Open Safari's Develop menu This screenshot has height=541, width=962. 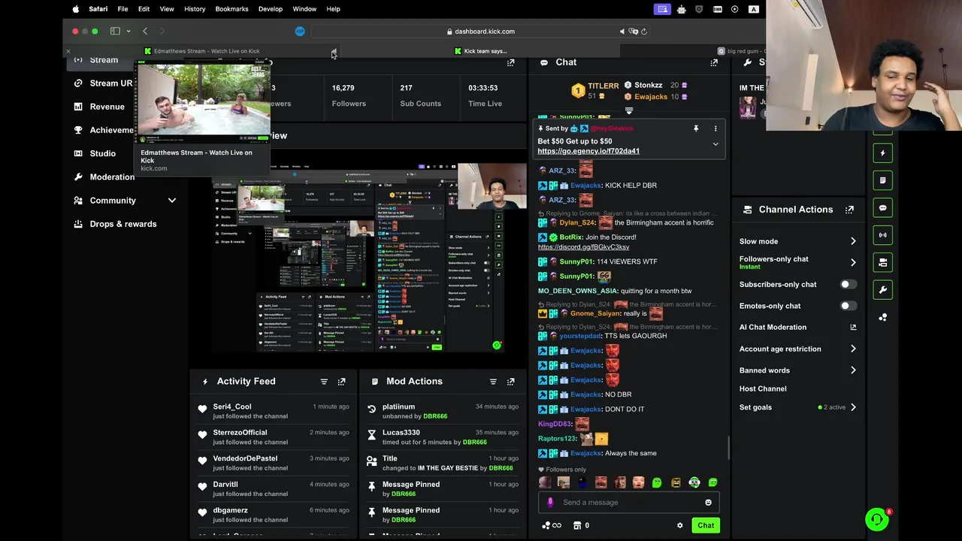pyautogui.click(x=271, y=9)
